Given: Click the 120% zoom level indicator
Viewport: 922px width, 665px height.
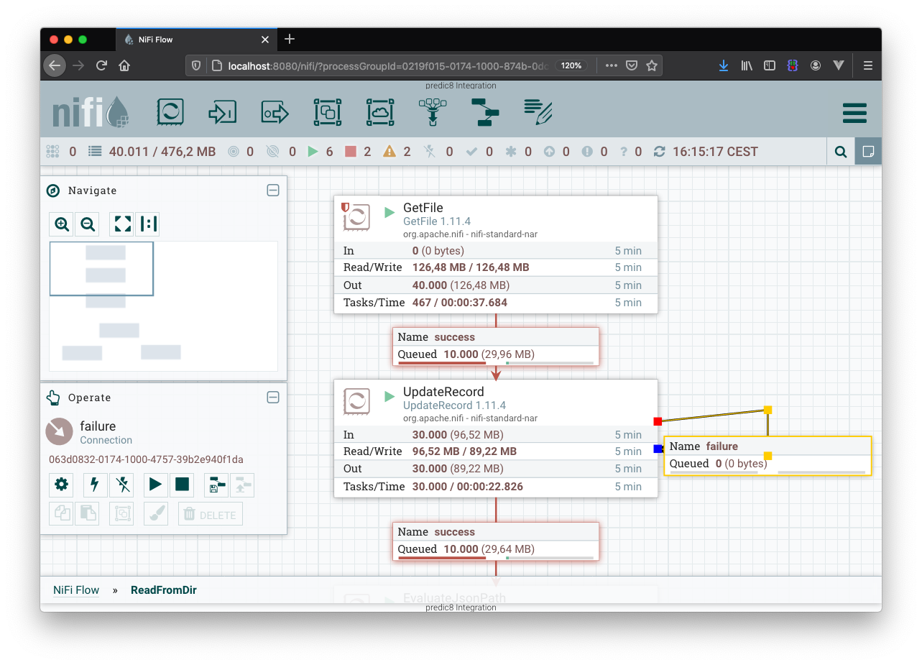Looking at the screenshot, I should [x=571, y=65].
